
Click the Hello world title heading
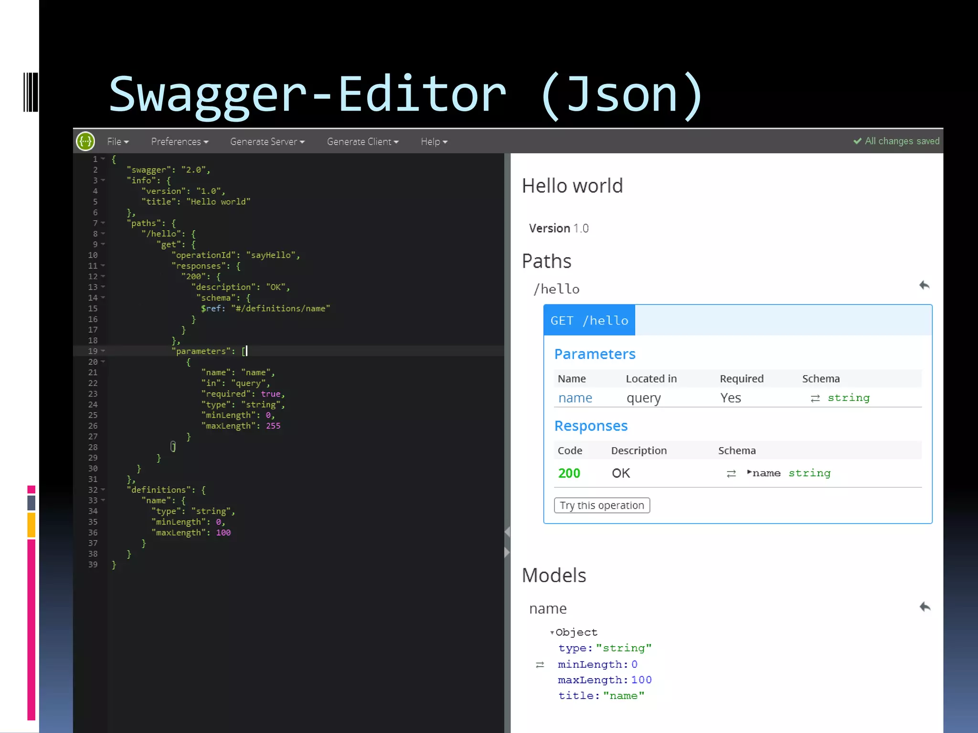click(572, 186)
